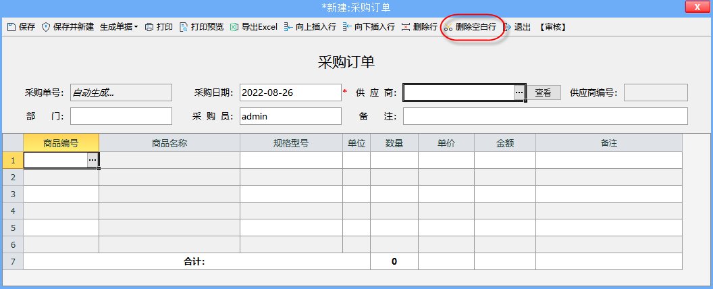The width and height of the screenshot is (713, 289).
Task: Click 删除行 label in toolbar
Action: (x=425, y=27)
